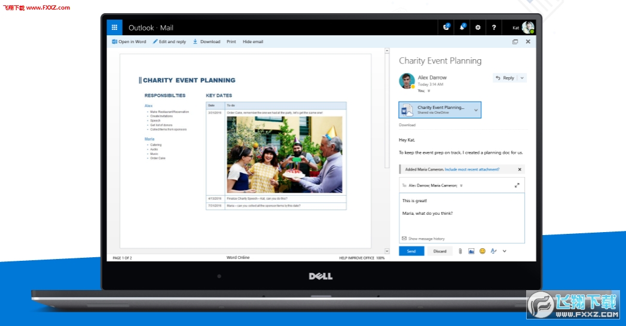This screenshot has width=626, height=326.
Task: Pop out the preview window icon
Action: (x=515, y=41)
